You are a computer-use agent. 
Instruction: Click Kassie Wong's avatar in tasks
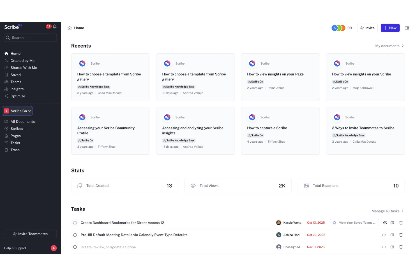(279, 223)
